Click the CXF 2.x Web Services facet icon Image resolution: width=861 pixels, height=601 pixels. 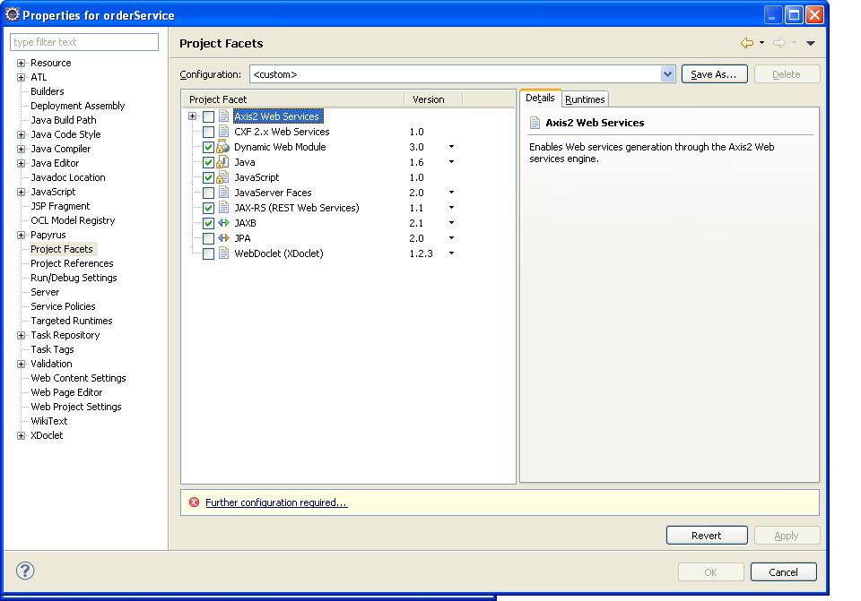223,132
